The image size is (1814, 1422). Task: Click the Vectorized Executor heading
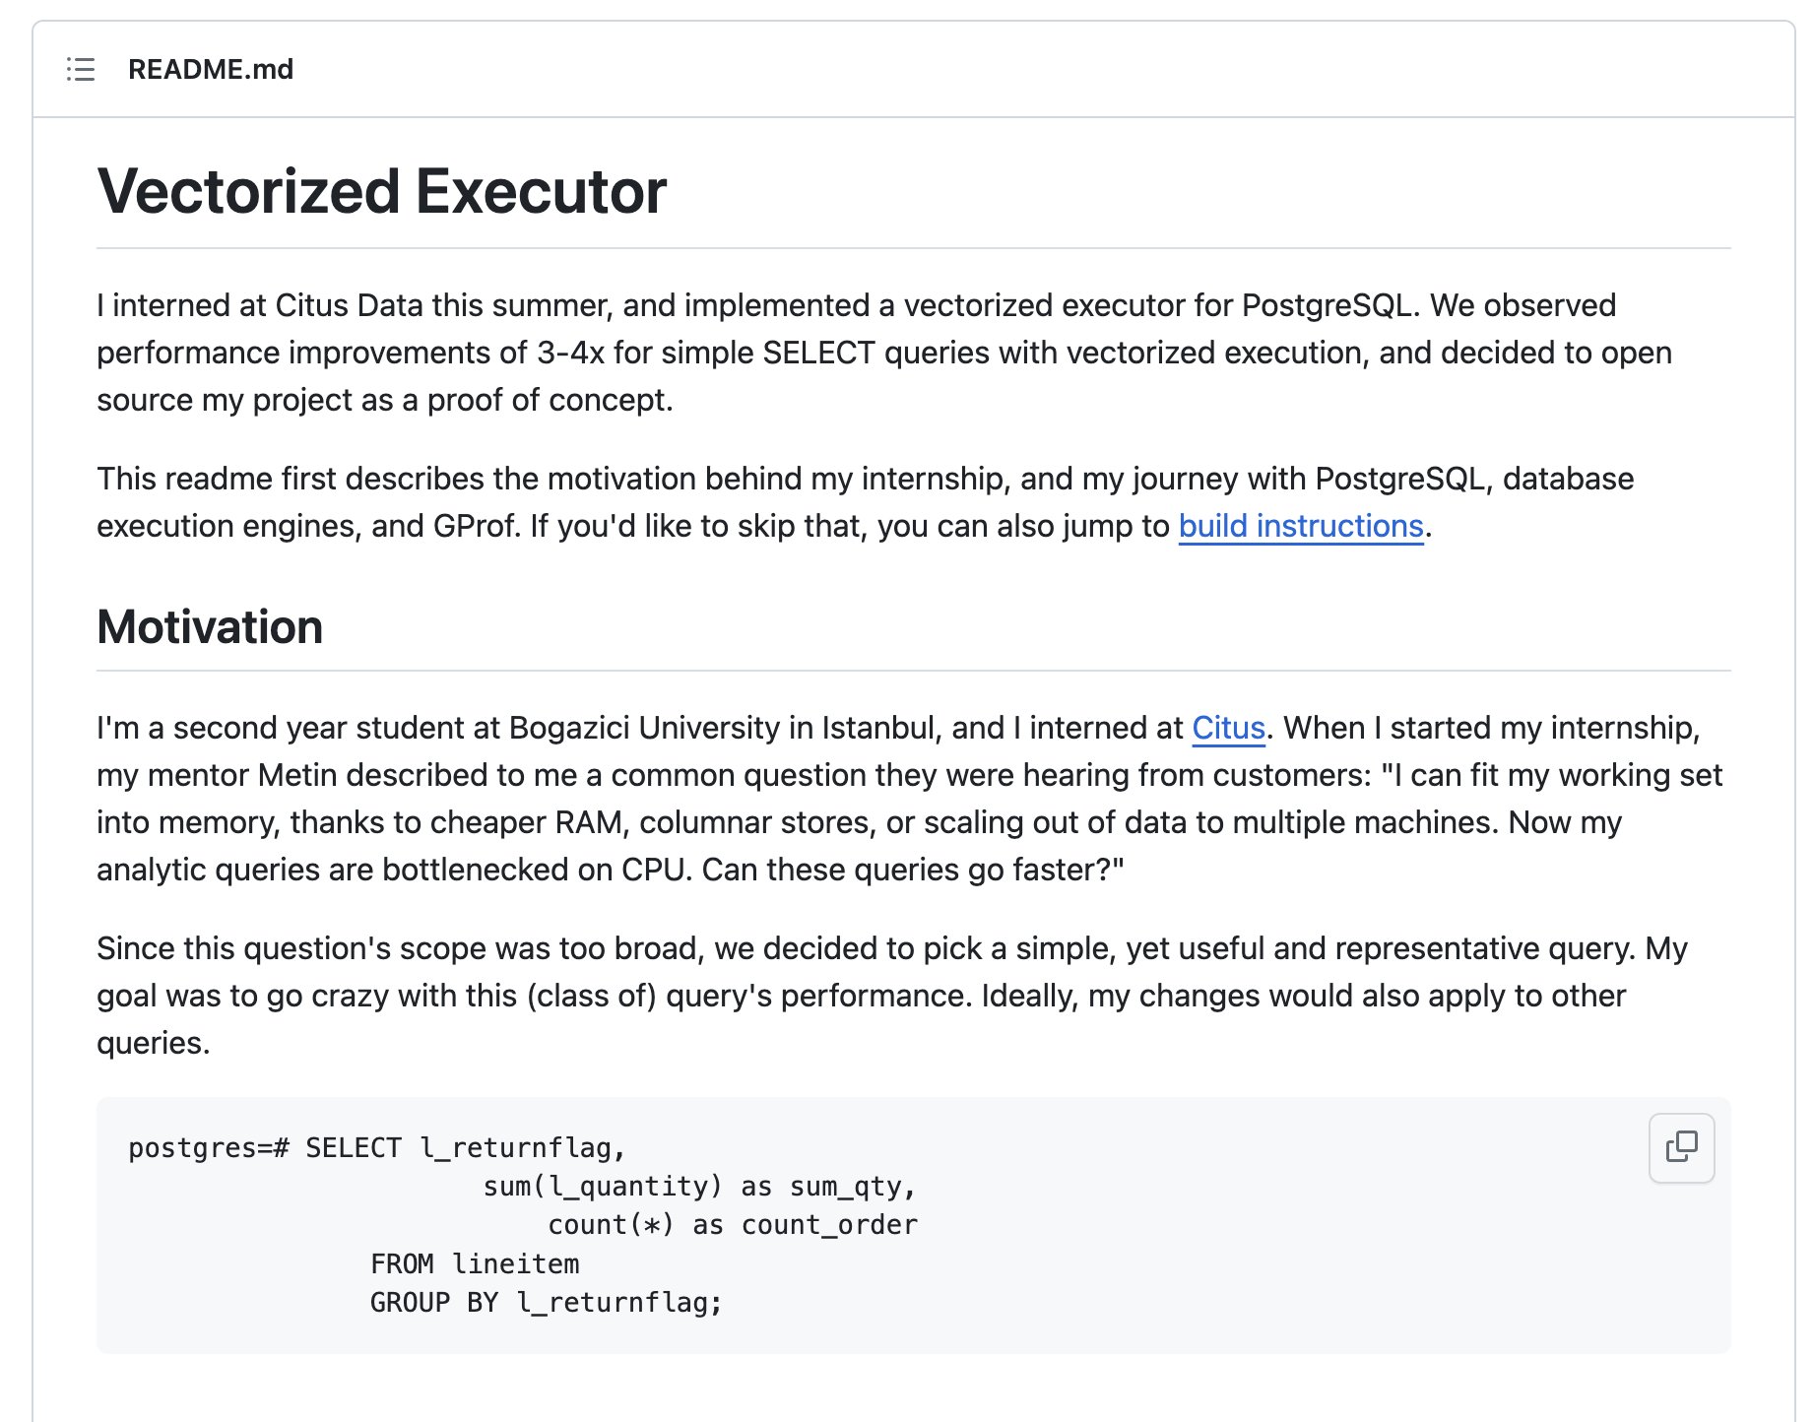382,191
